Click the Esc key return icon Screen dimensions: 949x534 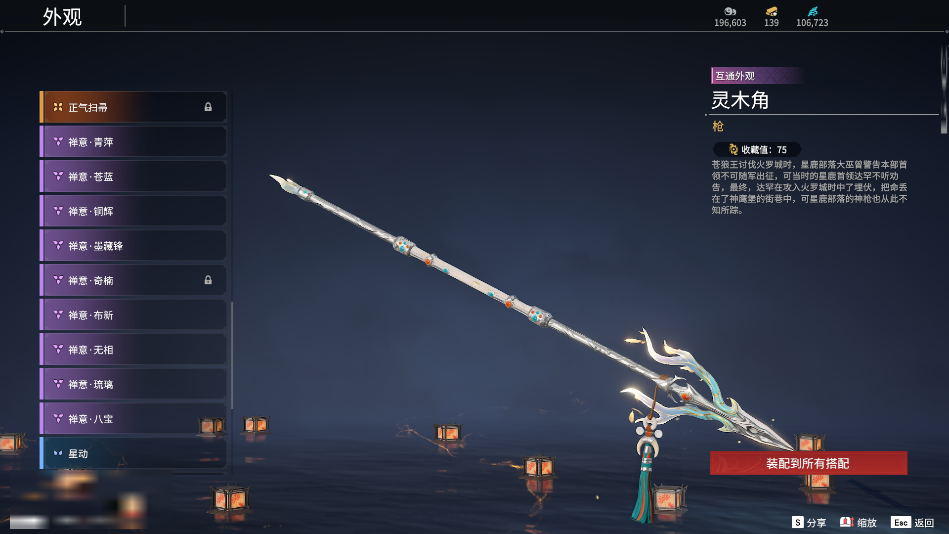pos(901,522)
